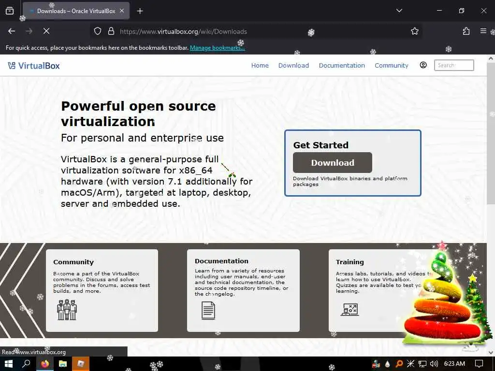
Task: Open Firefox View in the tab strip
Action: 10,11
